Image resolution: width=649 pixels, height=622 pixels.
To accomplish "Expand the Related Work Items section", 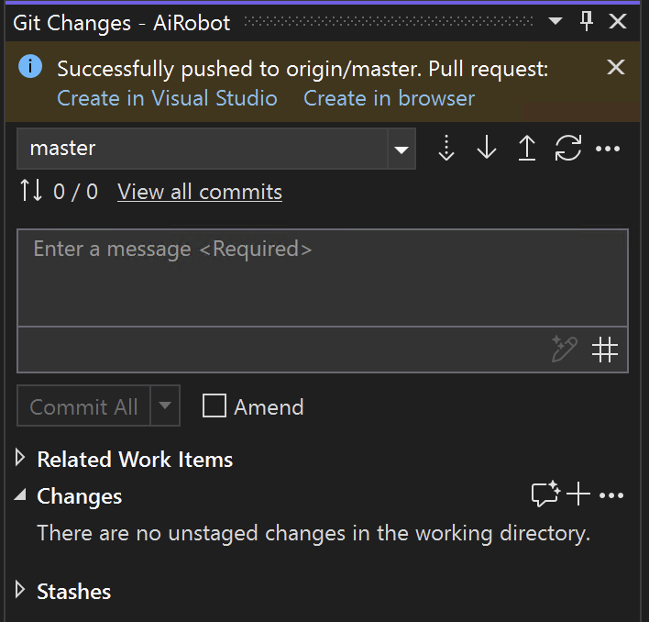I will click(19, 458).
